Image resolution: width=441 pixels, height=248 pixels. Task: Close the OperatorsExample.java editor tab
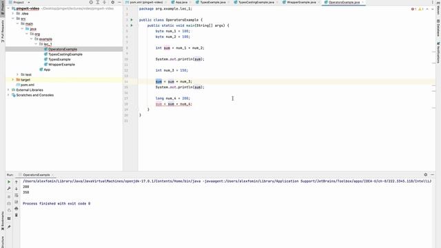tap(363, 2)
